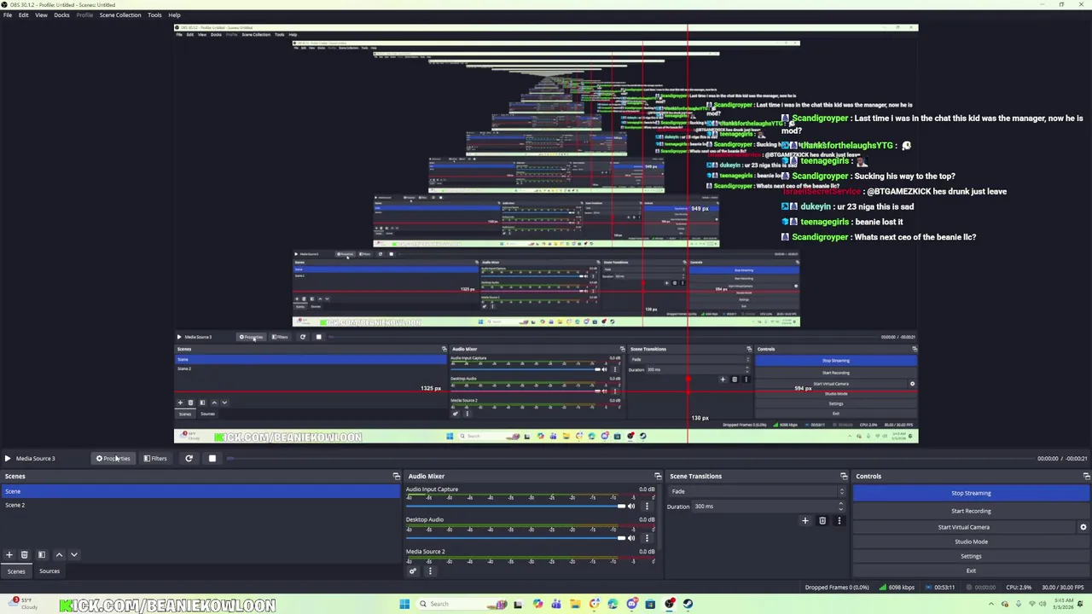
Task: Open virtual camera settings gear icon
Action: click(1083, 527)
